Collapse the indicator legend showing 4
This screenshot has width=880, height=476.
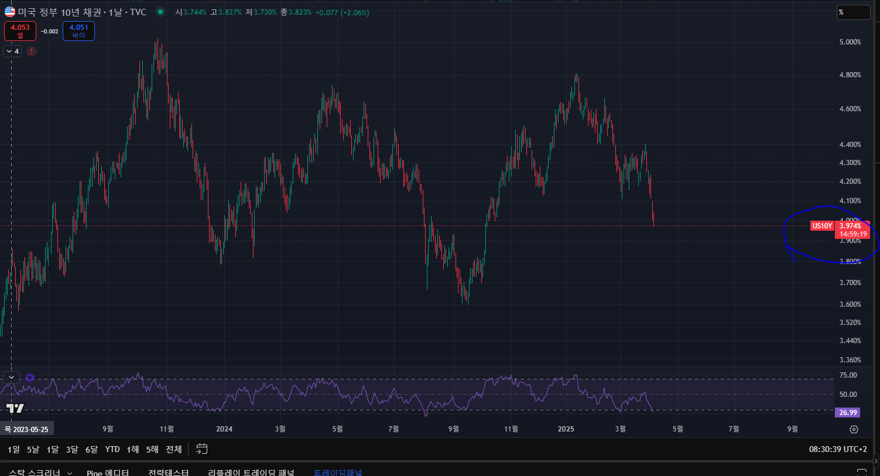[12, 52]
